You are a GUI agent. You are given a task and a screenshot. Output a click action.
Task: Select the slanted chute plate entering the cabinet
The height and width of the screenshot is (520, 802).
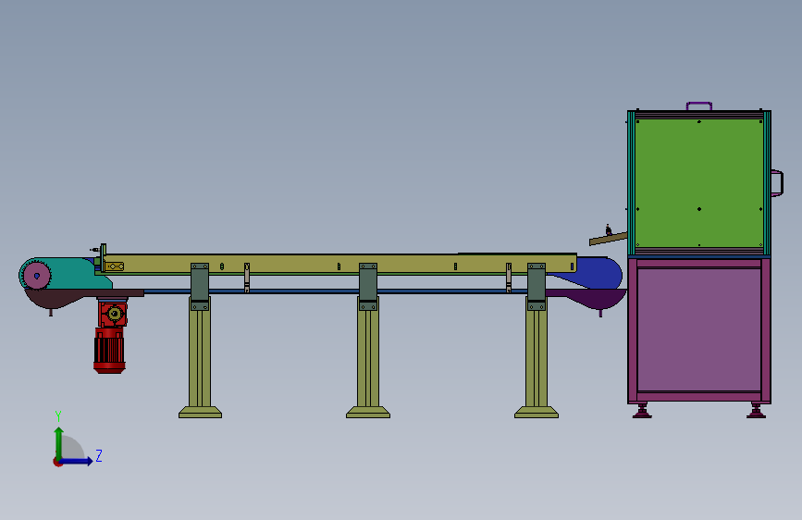click(608, 239)
